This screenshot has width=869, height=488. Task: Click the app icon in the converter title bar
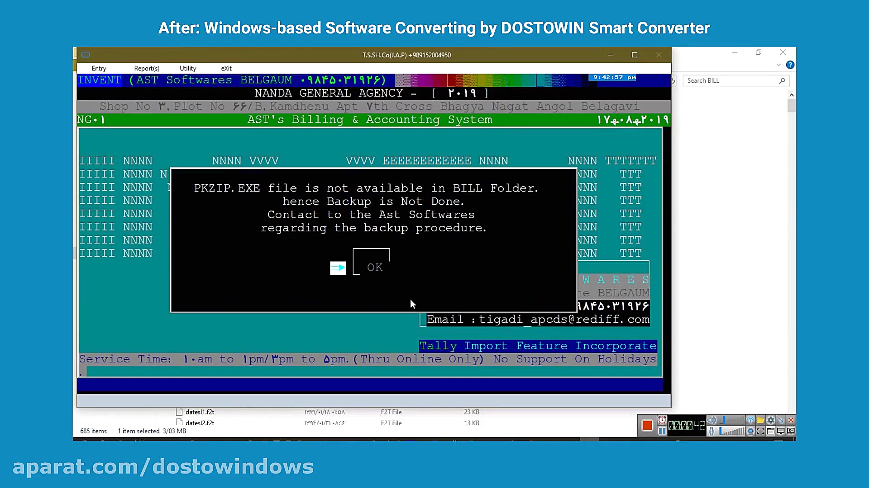point(86,55)
